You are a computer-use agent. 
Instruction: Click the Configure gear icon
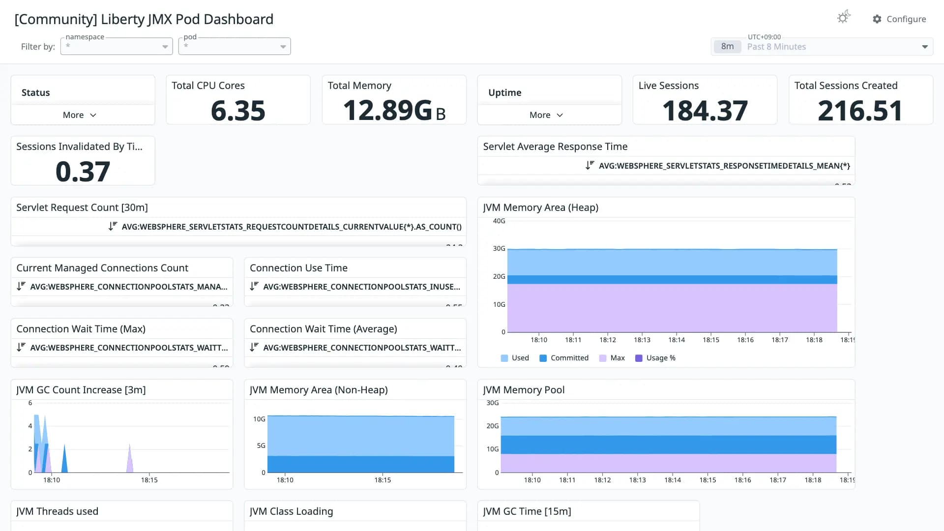877,19
